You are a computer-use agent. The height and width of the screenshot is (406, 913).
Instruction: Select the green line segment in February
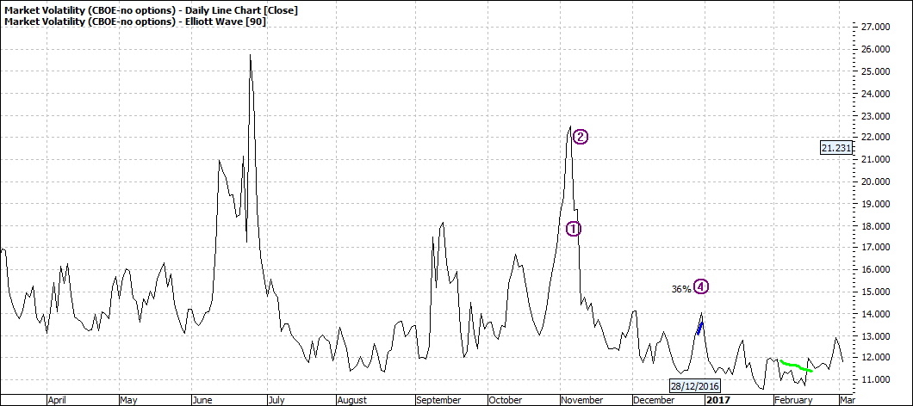[x=796, y=366]
